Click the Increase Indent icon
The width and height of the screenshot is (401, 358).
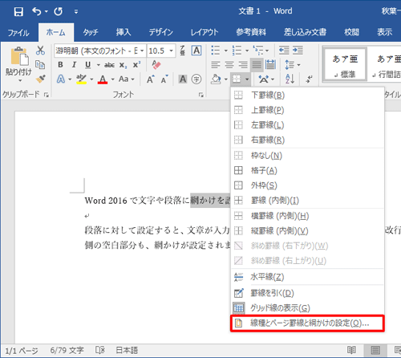coord(298,51)
